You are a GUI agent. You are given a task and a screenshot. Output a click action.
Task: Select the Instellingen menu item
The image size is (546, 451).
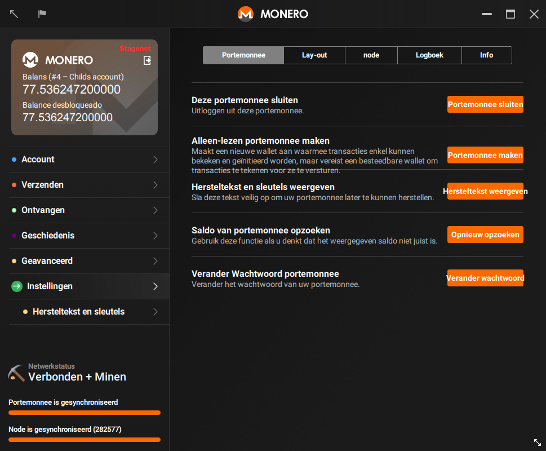coord(89,286)
